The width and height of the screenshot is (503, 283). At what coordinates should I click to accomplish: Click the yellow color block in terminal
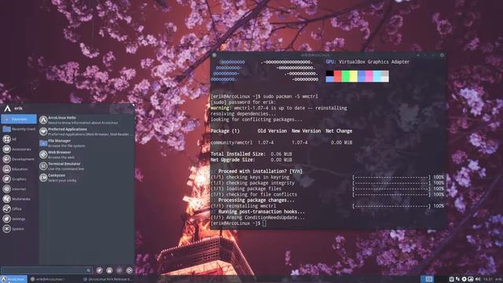[353, 76]
